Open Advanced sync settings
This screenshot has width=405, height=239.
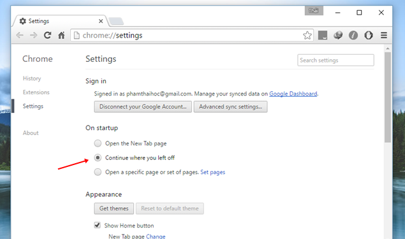tap(230, 106)
